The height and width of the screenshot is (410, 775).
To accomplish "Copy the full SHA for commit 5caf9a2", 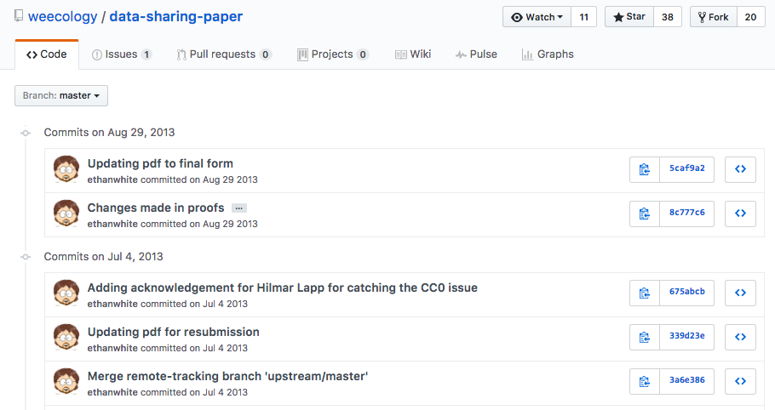I will coord(645,169).
